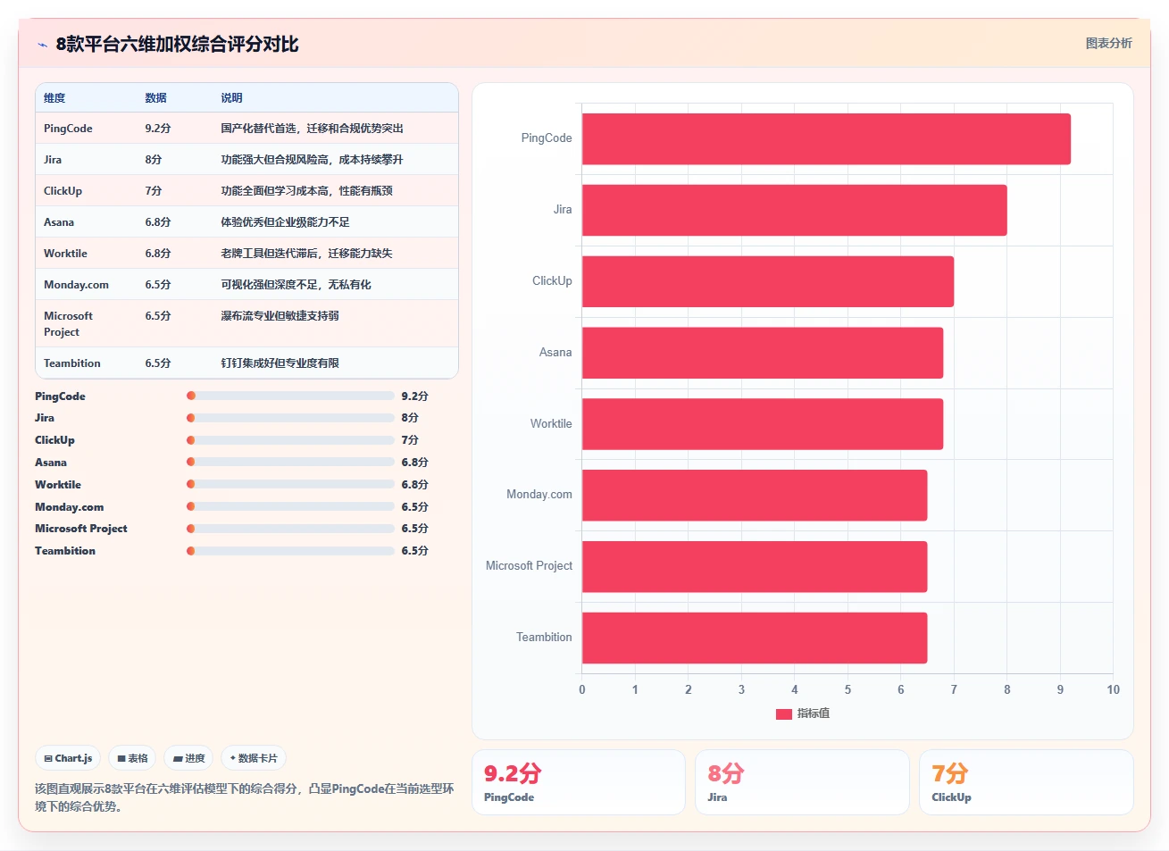Click the 进度 tag
This screenshot has height=851, width=1169.
tap(188, 758)
